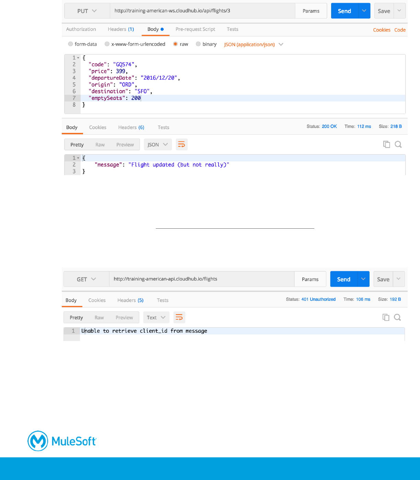
Task: Open the Save options arrow for the GET request
Action: [399, 279]
